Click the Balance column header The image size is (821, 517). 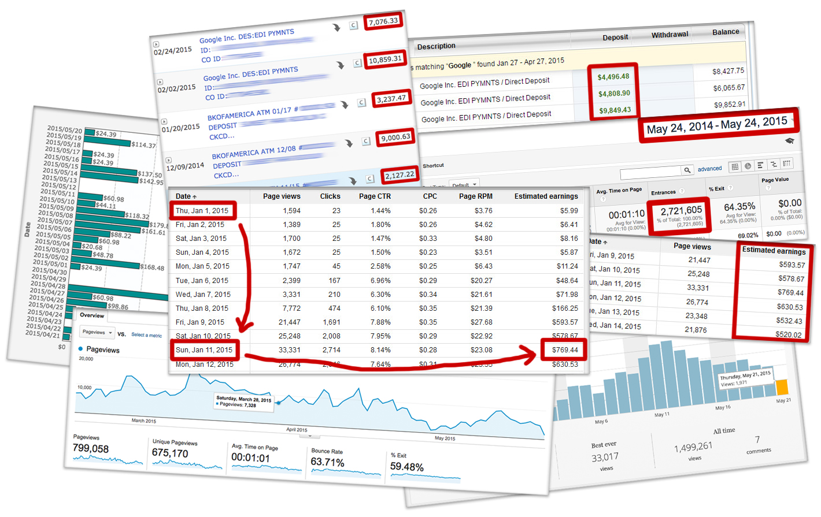point(726,32)
